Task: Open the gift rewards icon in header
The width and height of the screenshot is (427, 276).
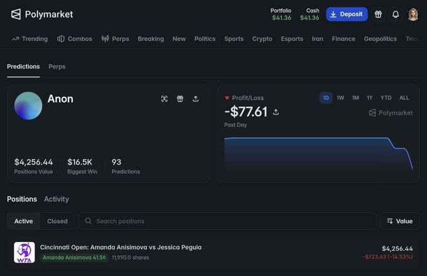Action: [x=378, y=14]
